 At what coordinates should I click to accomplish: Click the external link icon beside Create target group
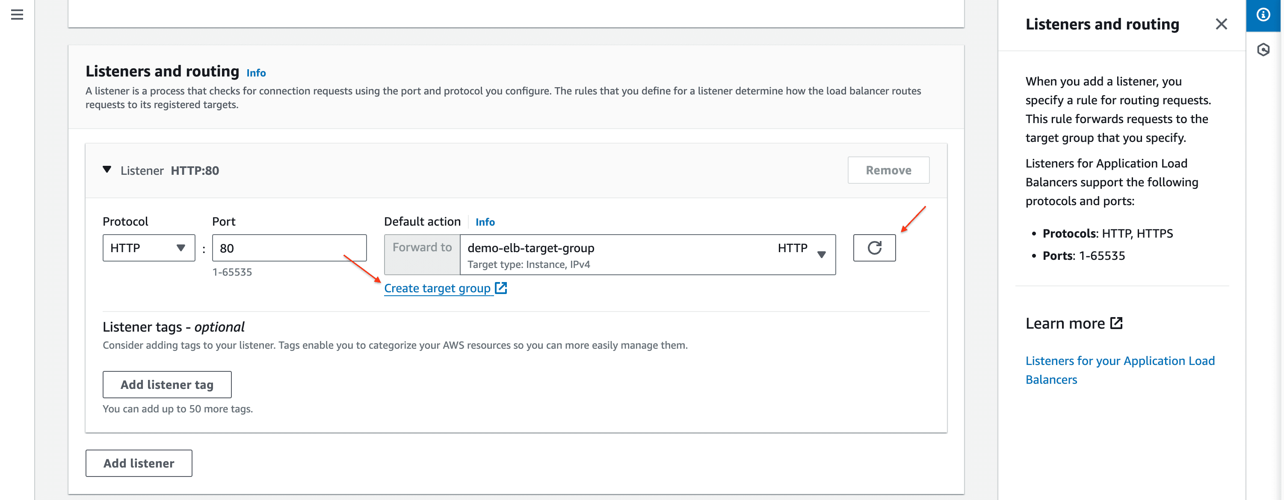(500, 288)
